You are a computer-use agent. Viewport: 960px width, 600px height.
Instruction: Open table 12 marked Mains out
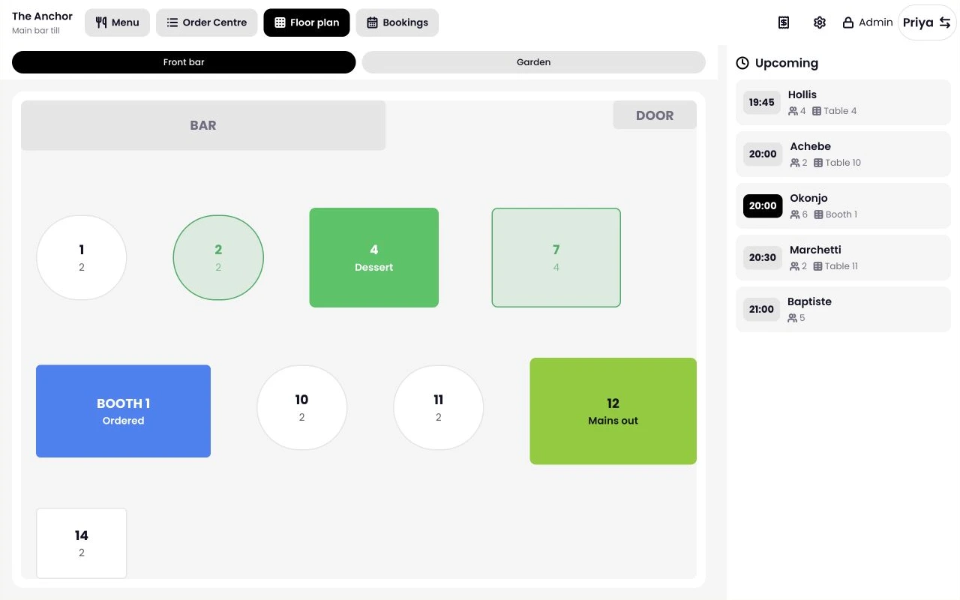[x=613, y=411]
